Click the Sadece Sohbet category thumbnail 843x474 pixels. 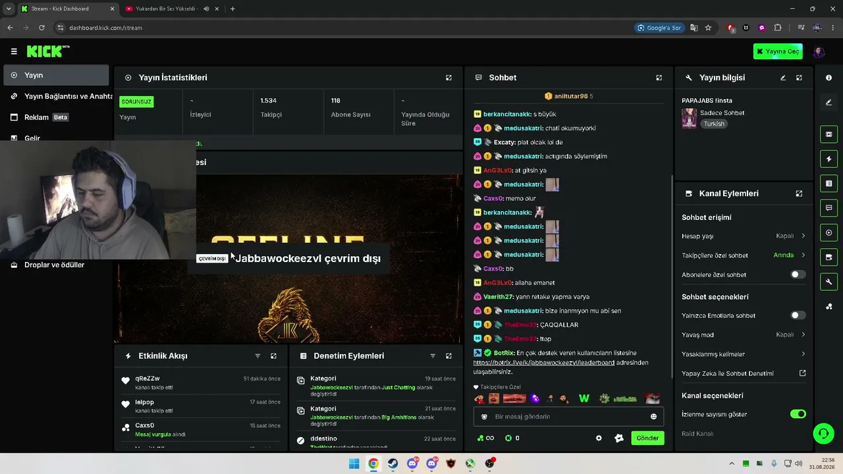click(x=689, y=118)
